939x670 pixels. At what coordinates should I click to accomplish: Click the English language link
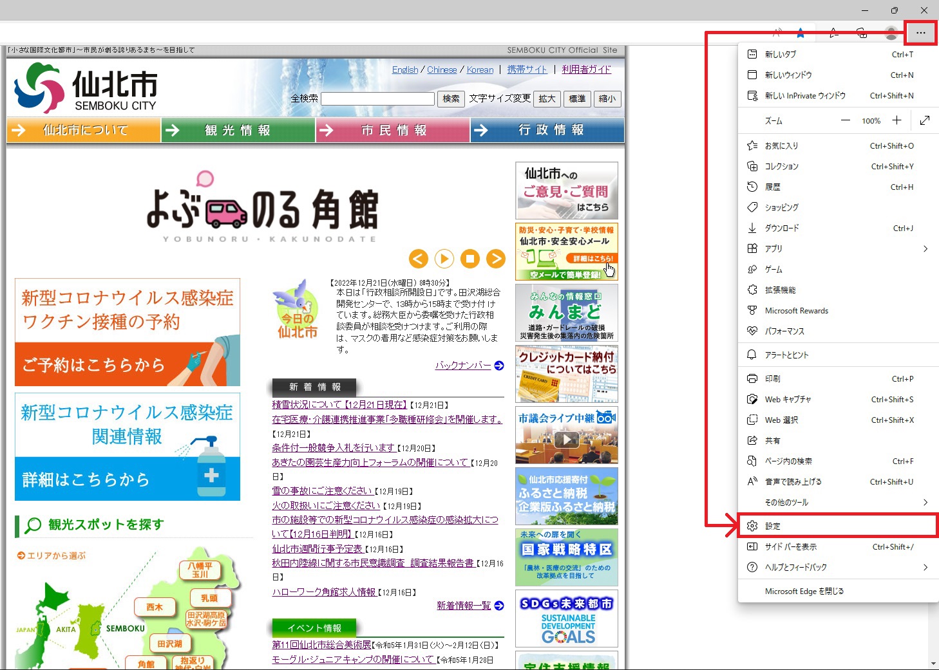(x=405, y=70)
